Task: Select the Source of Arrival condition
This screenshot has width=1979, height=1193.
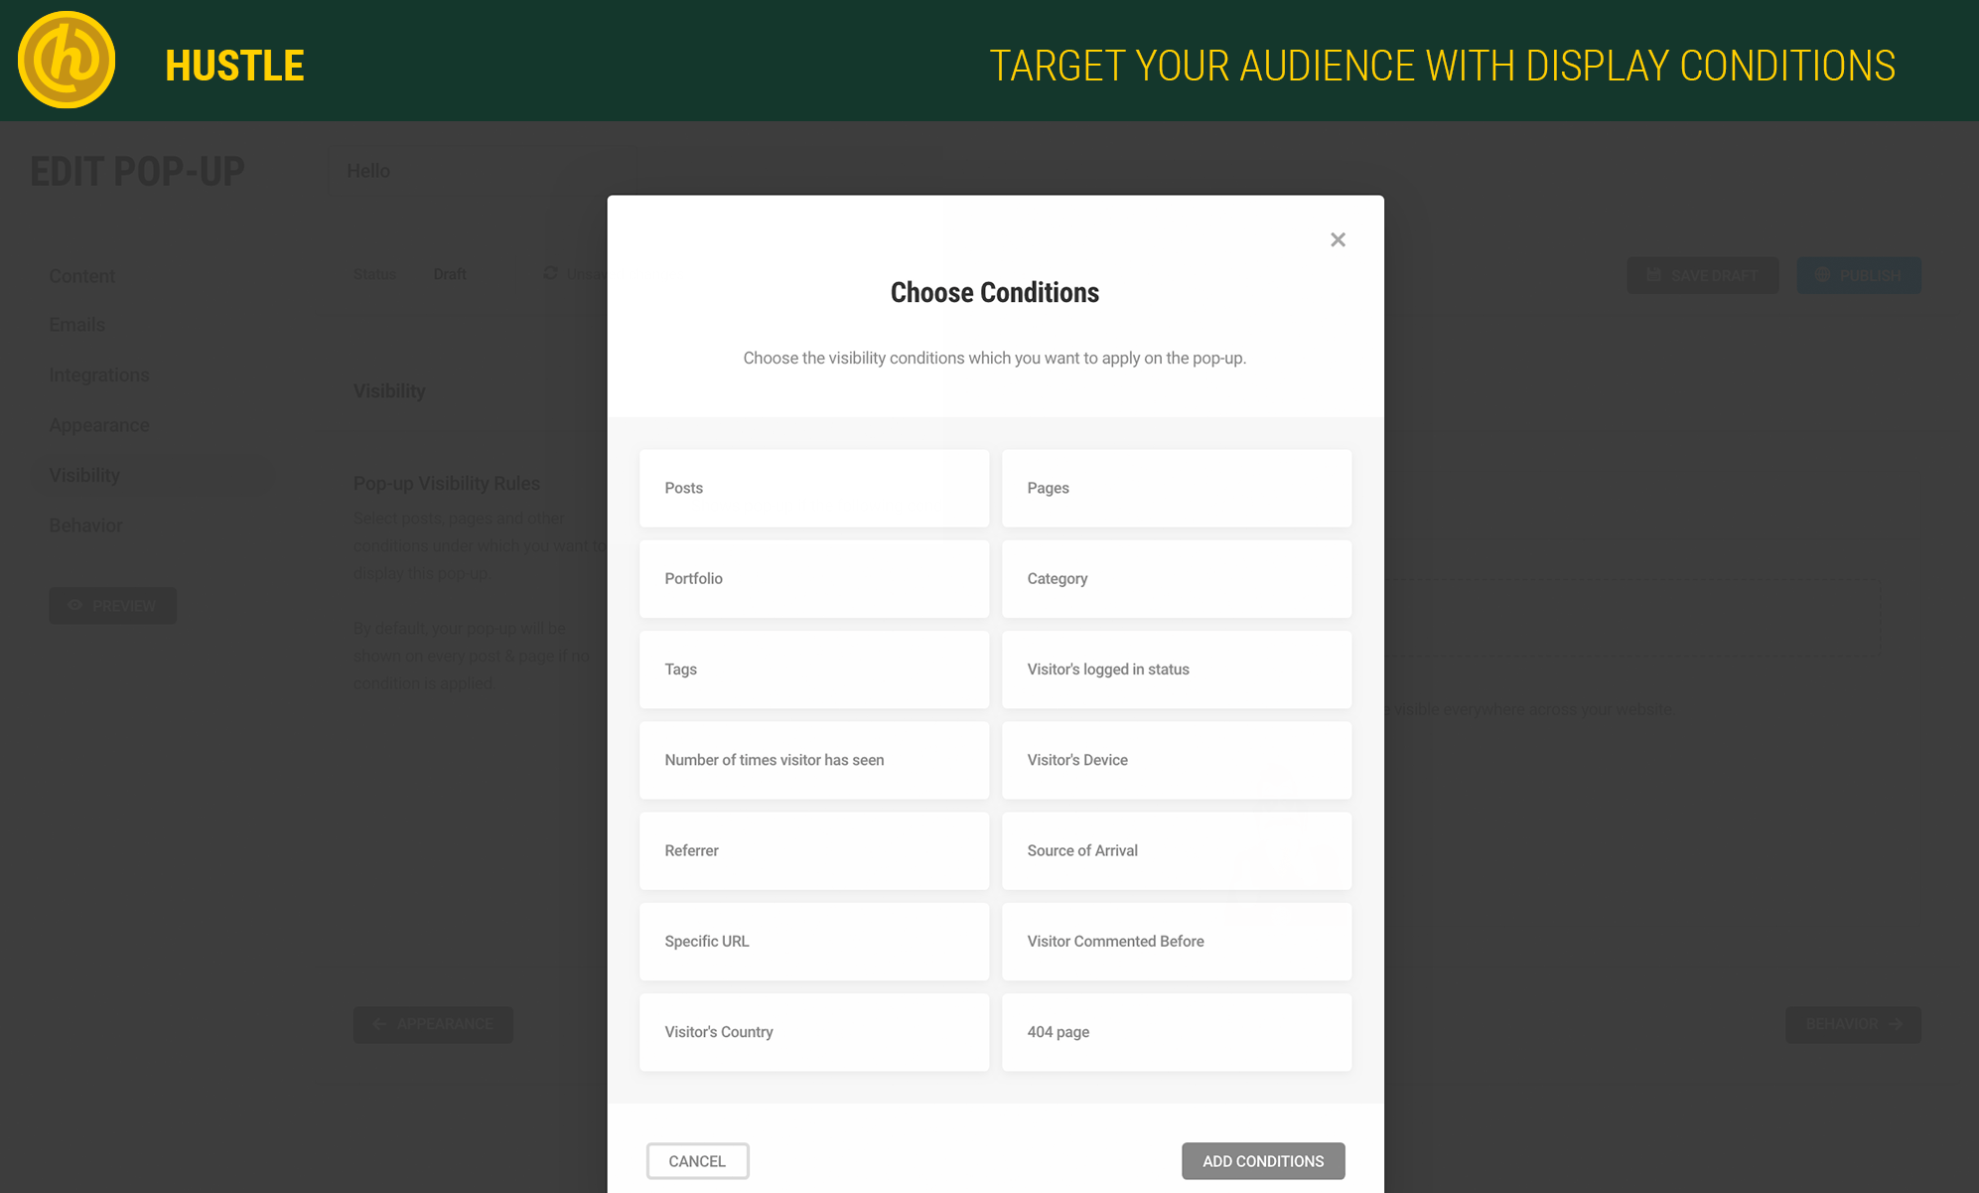Action: (1176, 849)
